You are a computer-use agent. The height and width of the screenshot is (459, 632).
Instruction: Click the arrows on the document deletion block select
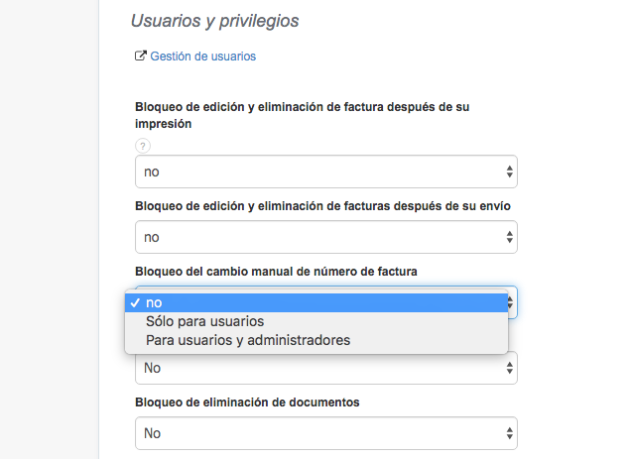(509, 433)
